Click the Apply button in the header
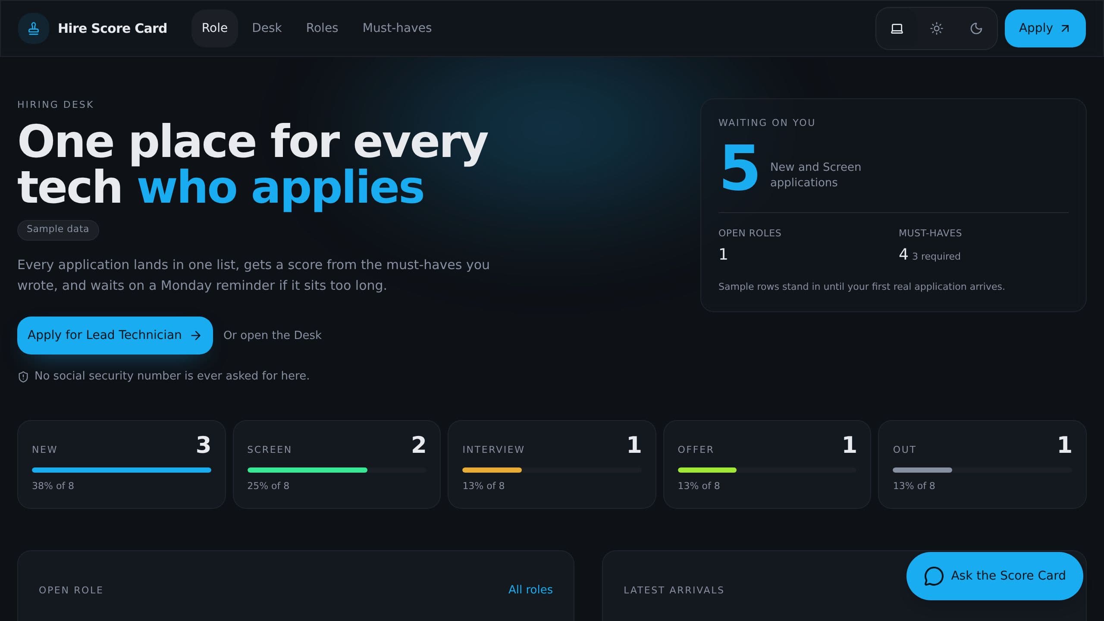The width and height of the screenshot is (1104, 621). 1045,28
